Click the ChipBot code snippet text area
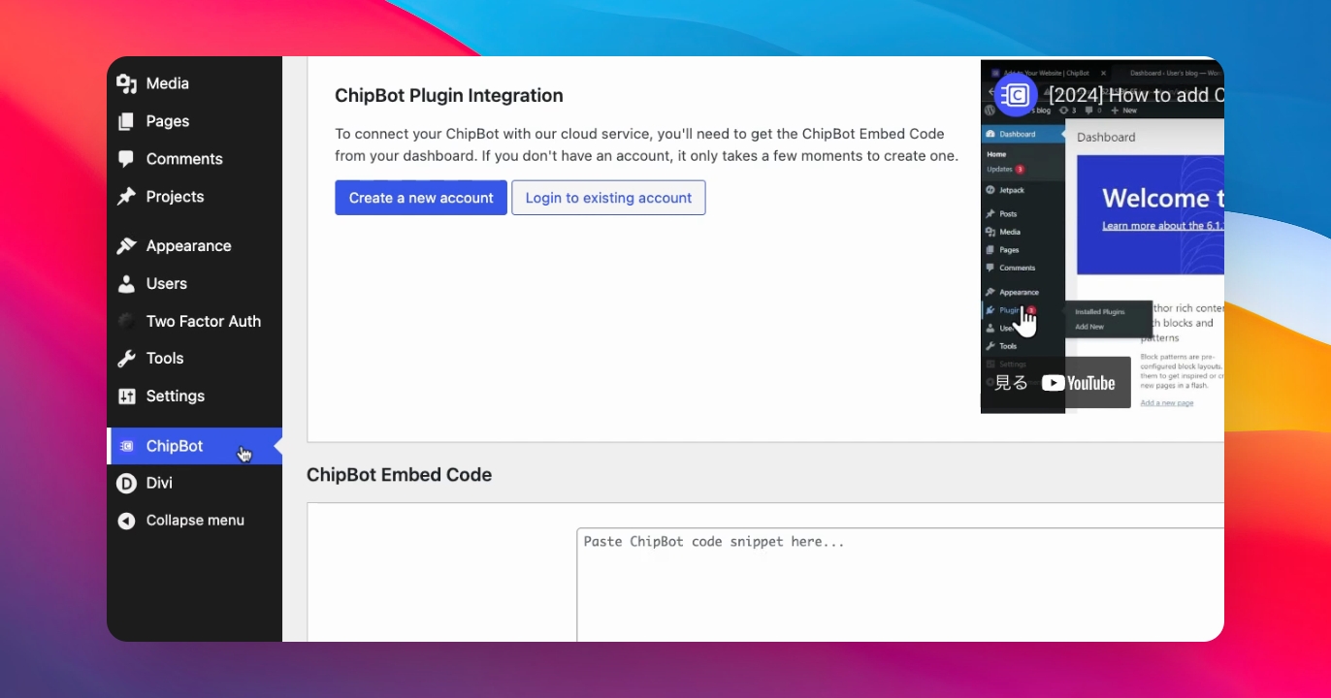 tap(900, 585)
